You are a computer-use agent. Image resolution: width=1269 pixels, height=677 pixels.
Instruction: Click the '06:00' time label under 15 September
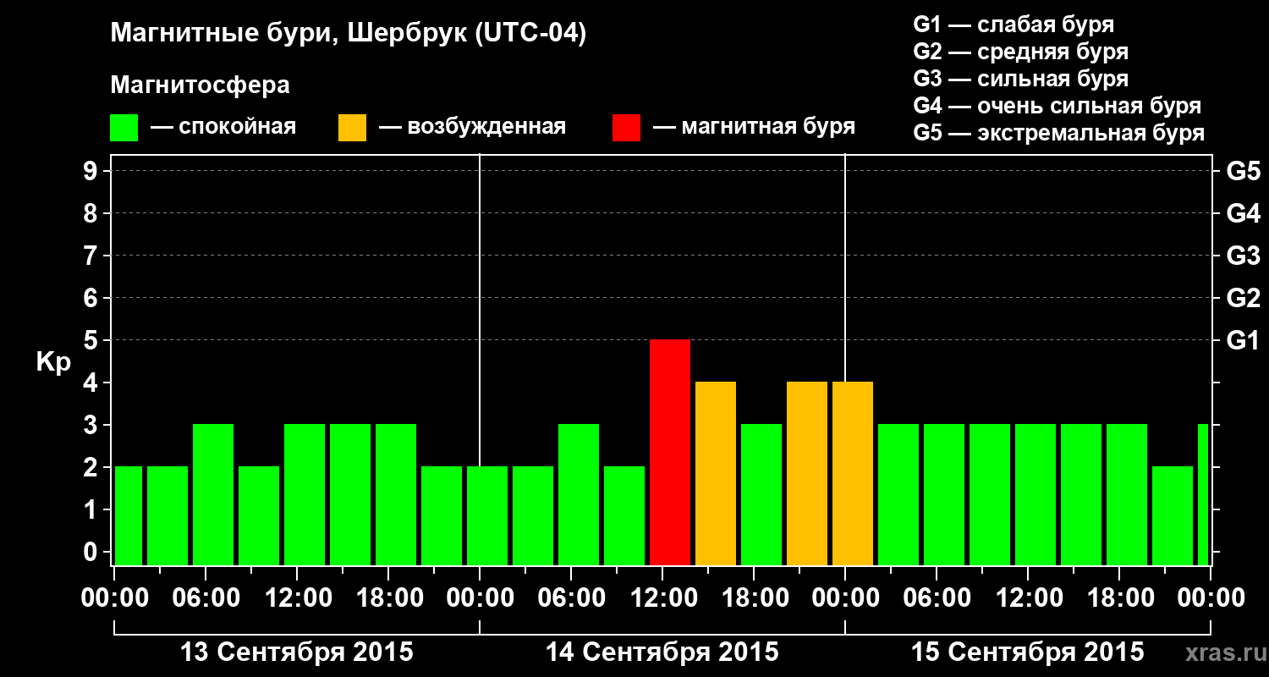[937, 598]
